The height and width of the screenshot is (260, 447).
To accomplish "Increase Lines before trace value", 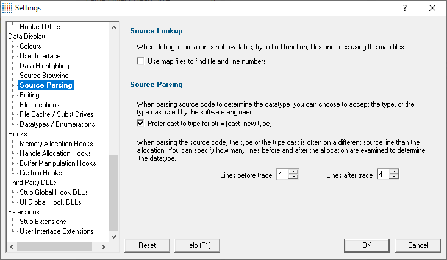I will click(x=293, y=172).
